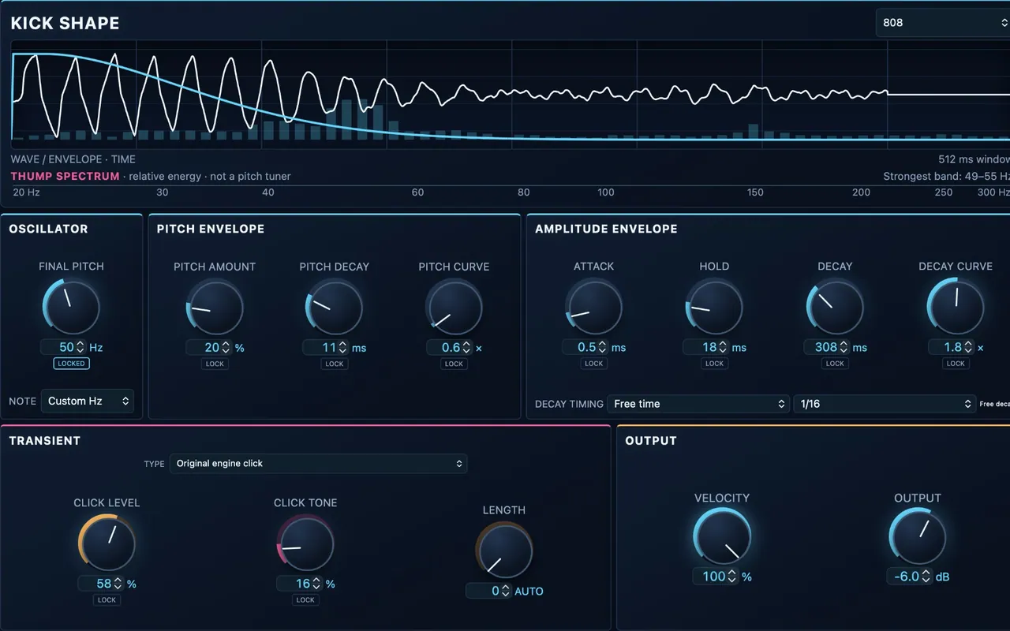Open the 1/16 note division dropdown

click(x=885, y=404)
